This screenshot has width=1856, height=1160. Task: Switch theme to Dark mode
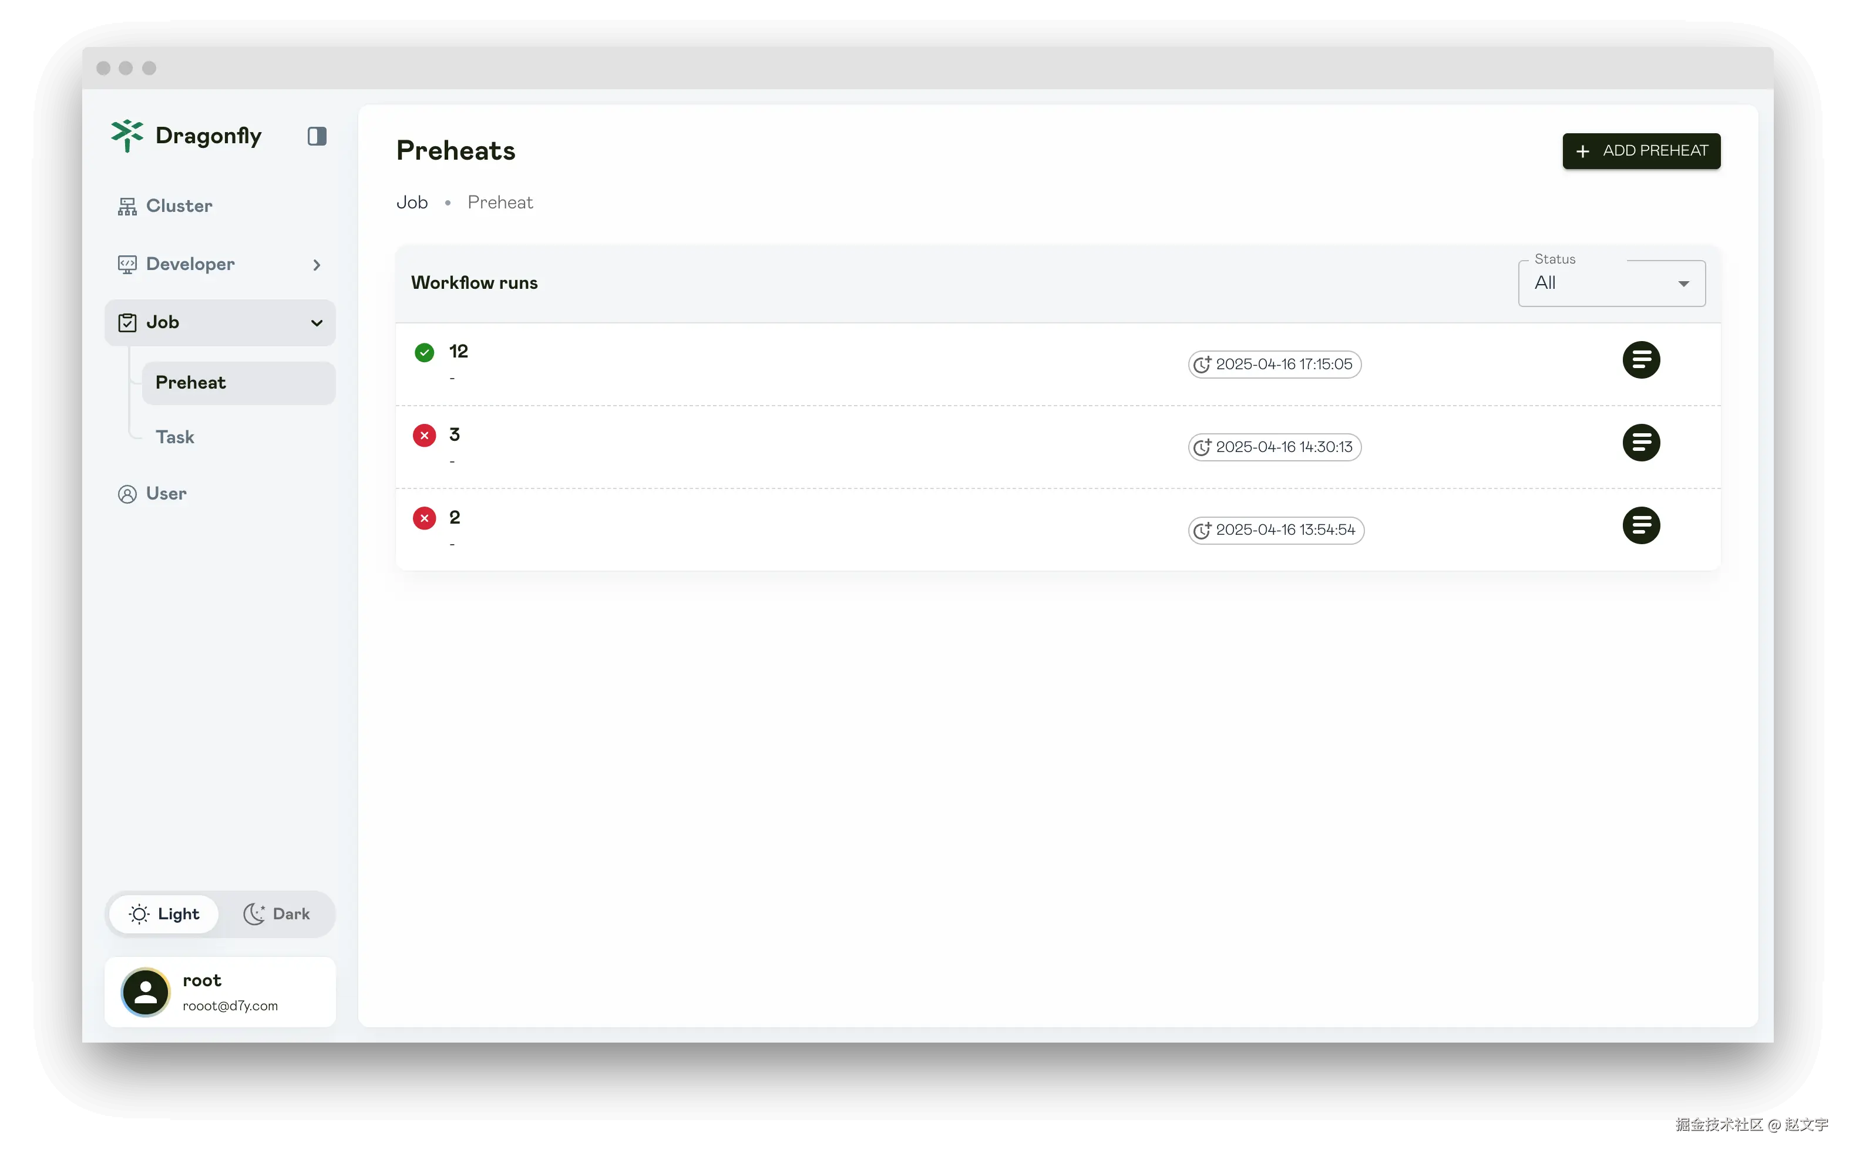[277, 913]
